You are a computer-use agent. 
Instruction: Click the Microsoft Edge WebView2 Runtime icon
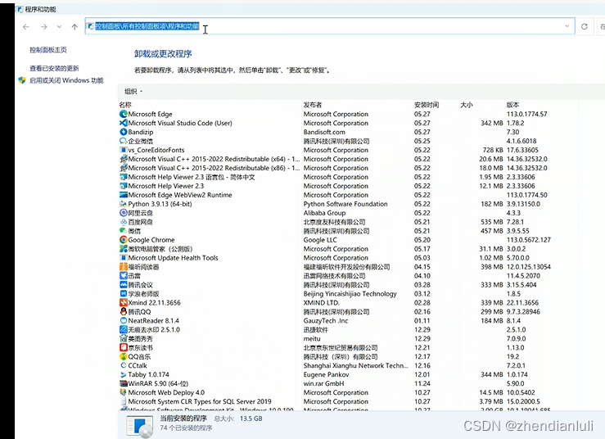[123, 195]
